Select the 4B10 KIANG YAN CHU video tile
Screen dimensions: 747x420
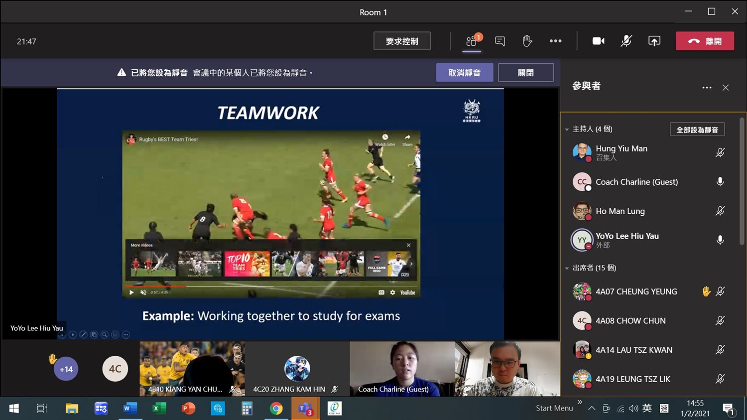click(x=192, y=369)
